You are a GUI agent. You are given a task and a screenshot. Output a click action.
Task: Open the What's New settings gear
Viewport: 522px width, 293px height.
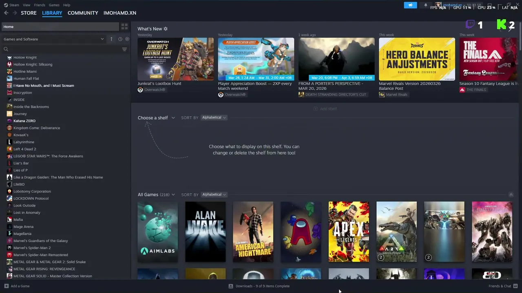[166, 29]
